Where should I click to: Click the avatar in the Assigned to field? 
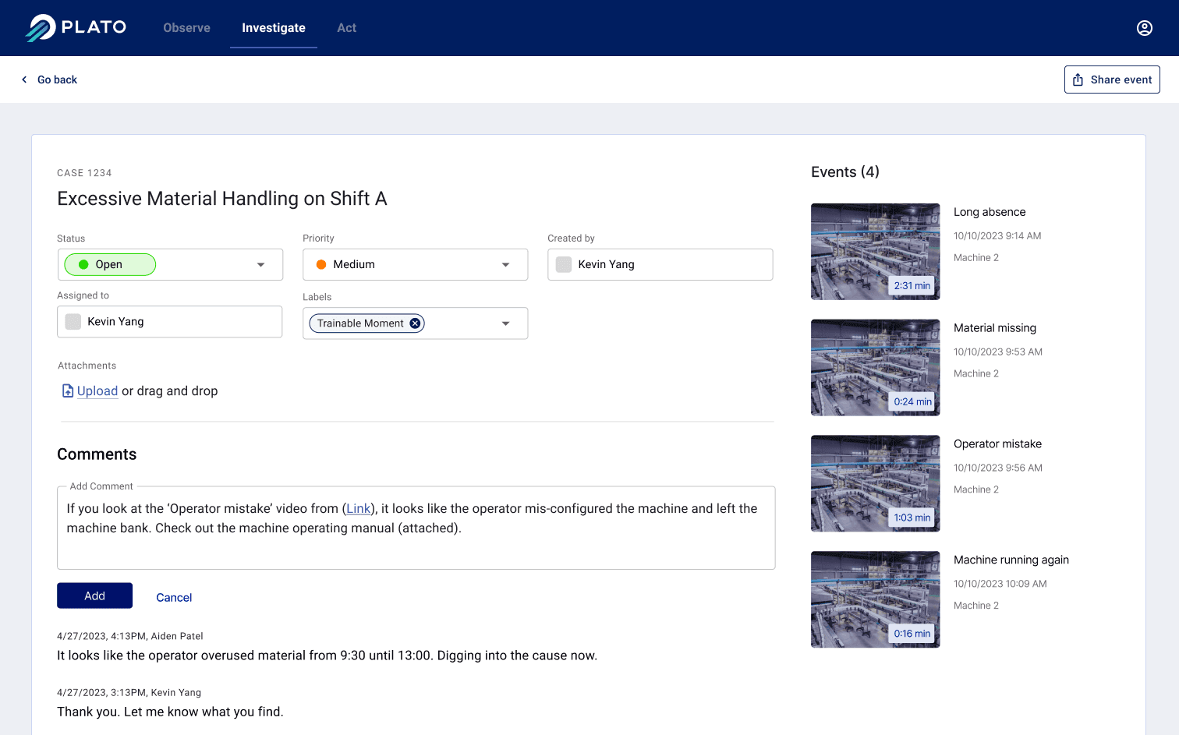73,321
